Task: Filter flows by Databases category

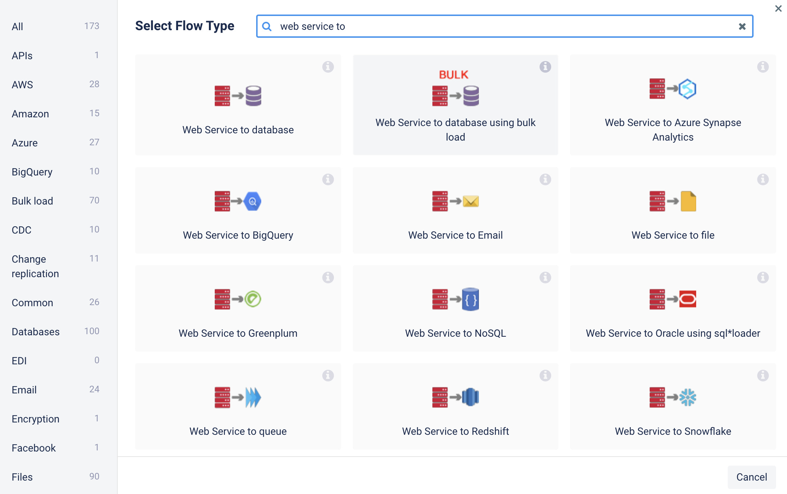Action: tap(36, 332)
